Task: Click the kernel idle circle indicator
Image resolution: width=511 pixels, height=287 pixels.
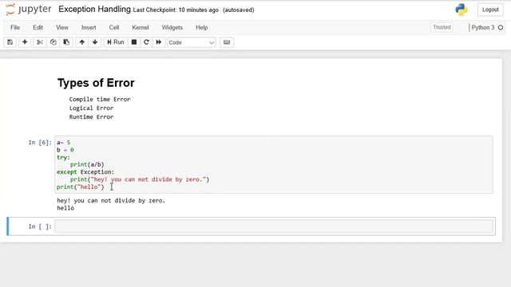Action: pyautogui.click(x=501, y=28)
